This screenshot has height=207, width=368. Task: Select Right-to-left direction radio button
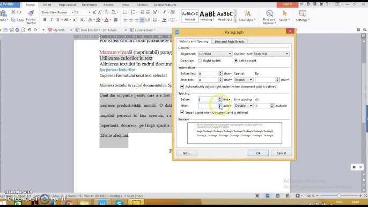click(200, 61)
